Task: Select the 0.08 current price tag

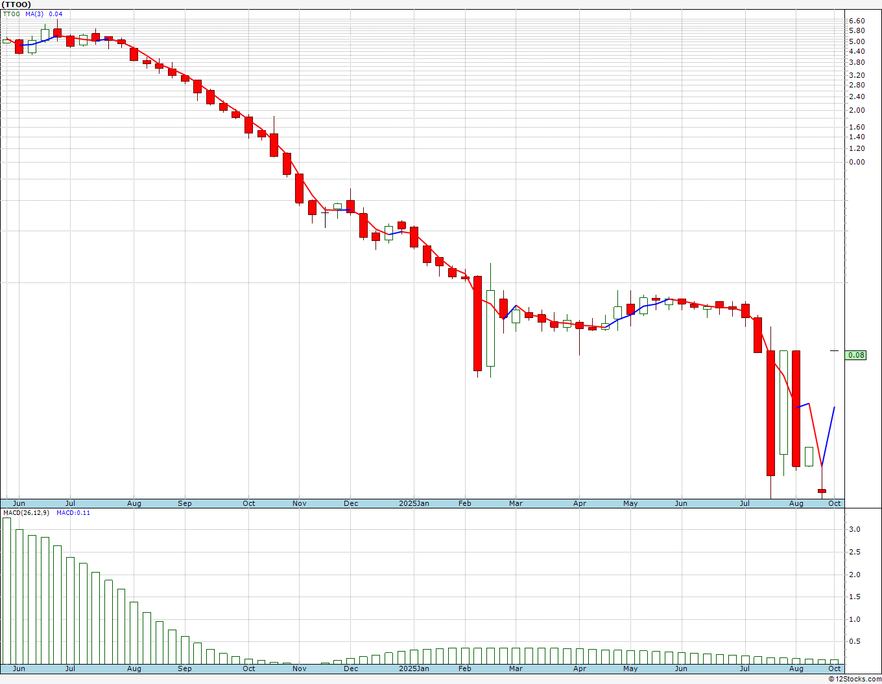Action: [x=856, y=355]
